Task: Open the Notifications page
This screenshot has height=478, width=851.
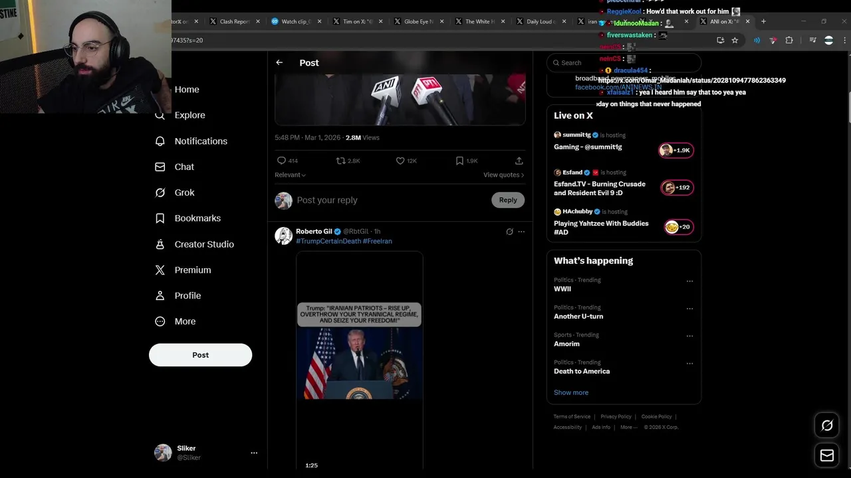Action: (x=201, y=141)
